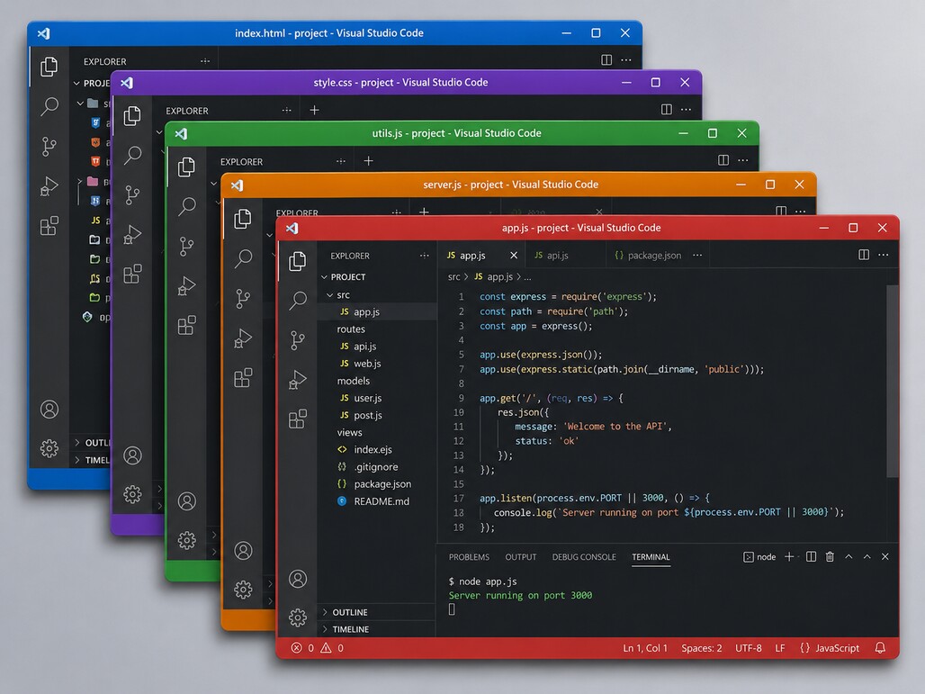The image size is (925, 694).
Task: Open Search view in index.html window
Action: click(x=49, y=106)
